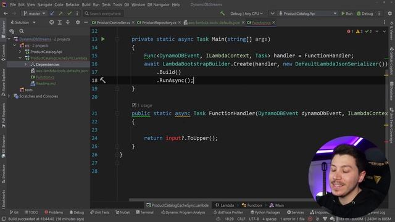Click the locate-file target icon in Solution panel
395x222 pixels.
point(51,22)
